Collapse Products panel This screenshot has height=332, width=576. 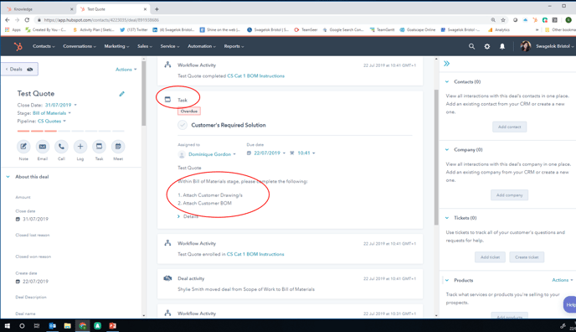pos(447,280)
